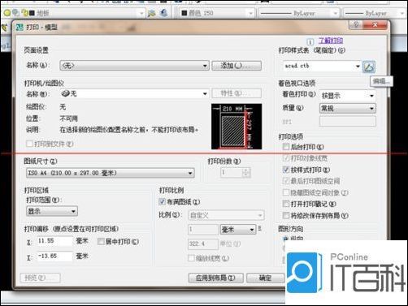Click the 预览 preview button

pyautogui.click(x=40, y=278)
